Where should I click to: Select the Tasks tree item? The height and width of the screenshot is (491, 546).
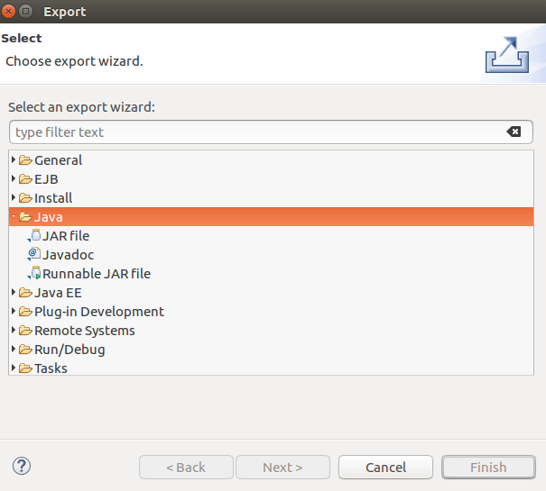click(x=51, y=368)
